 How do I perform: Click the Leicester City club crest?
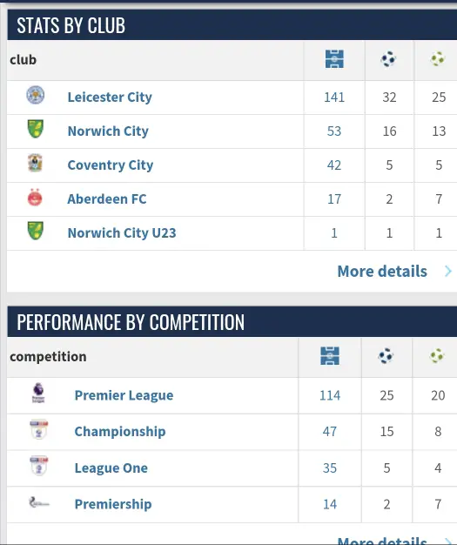pos(36,95)
